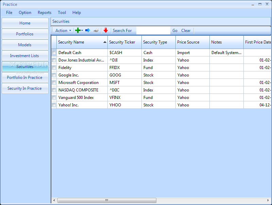Select the Yahoo! Inc. row checkbox
272x205 pixels.
pyautogui.click(x=54, y=105)
